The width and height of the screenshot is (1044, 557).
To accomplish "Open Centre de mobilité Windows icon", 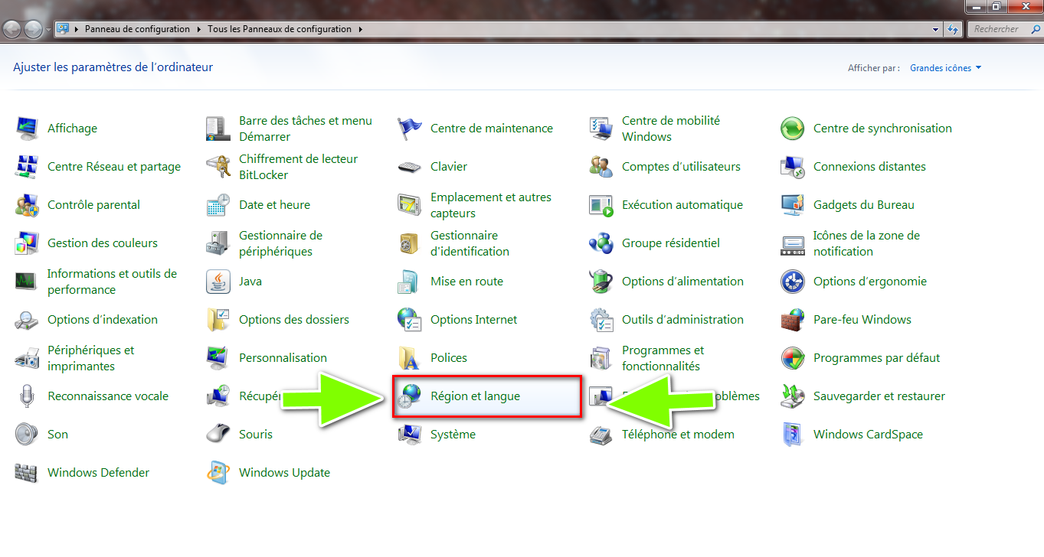I will (601, 129).
